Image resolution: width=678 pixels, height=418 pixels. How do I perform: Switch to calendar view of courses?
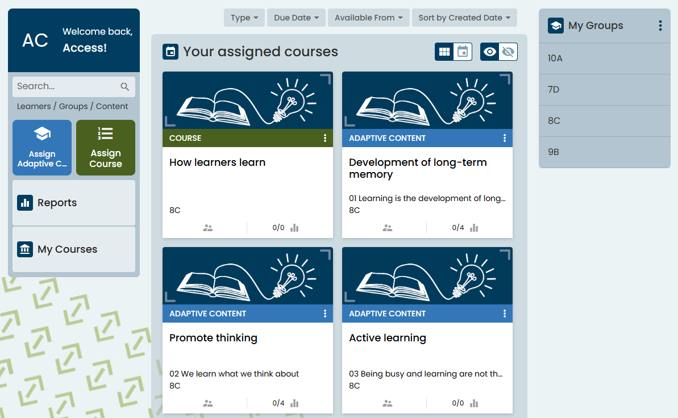[x=463, y=52]
